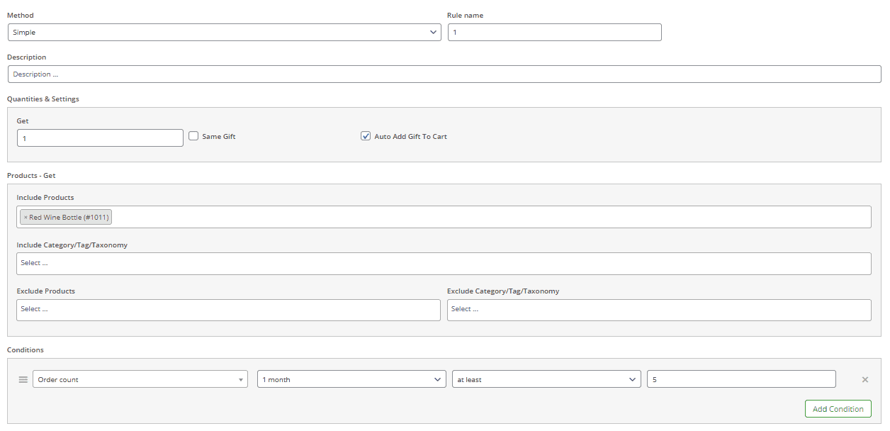Dismiss the Order count condition row
The image size is (890, 431).
pos(864,379)
